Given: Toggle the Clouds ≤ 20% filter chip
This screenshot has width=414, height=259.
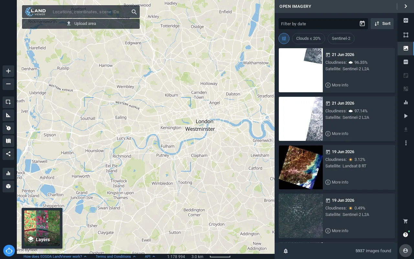Looking at the screenshot, I should [308, 39].
